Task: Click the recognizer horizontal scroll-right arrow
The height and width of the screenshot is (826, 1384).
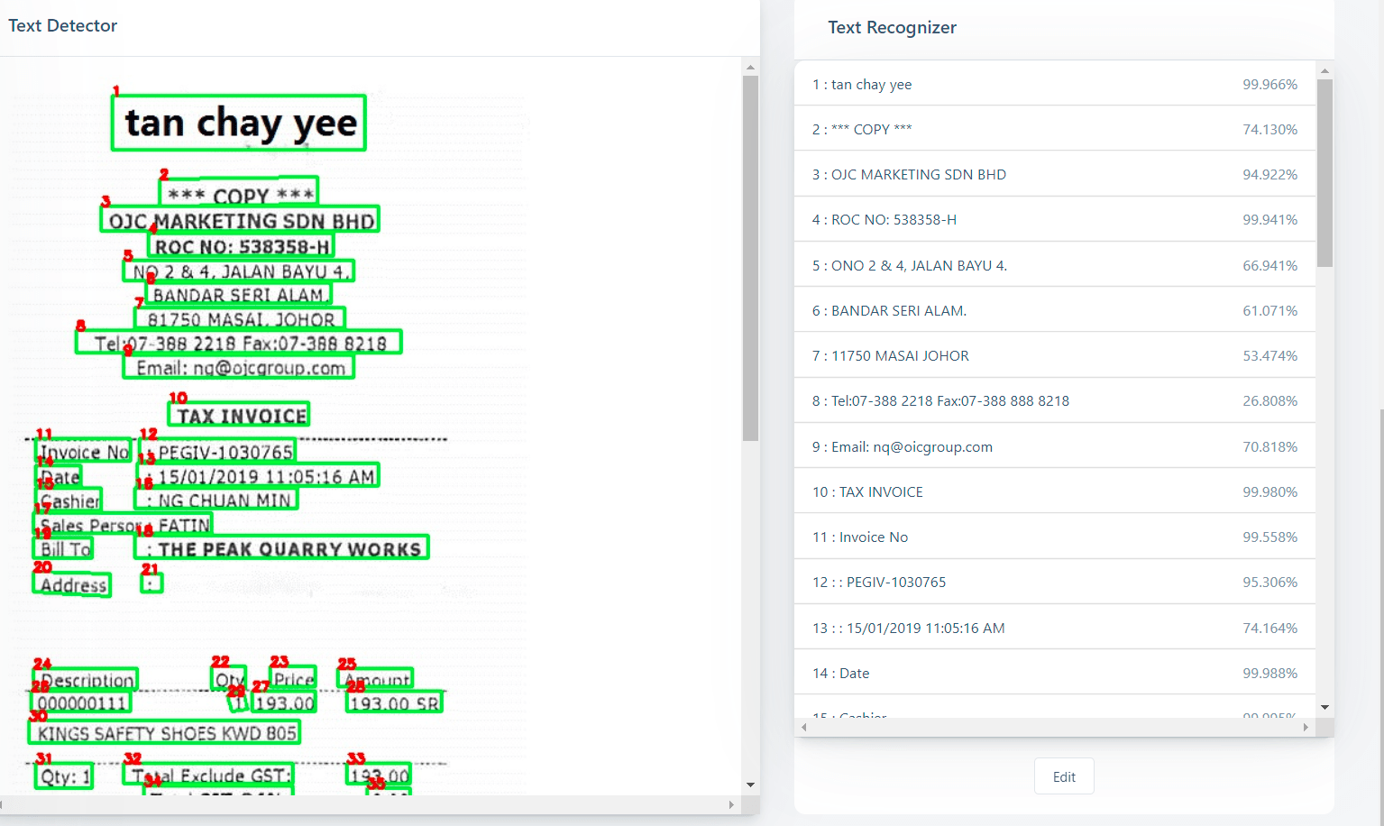Action: pyautogui.click(x=1306, y=727)
